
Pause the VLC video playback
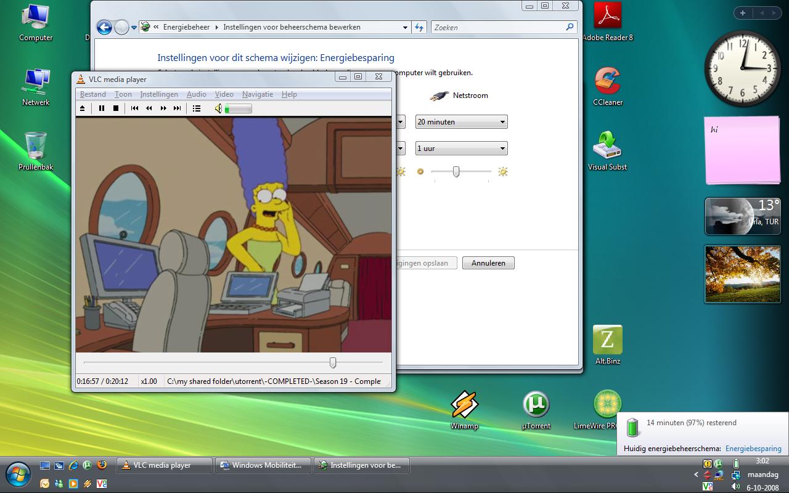coord(102,108)
